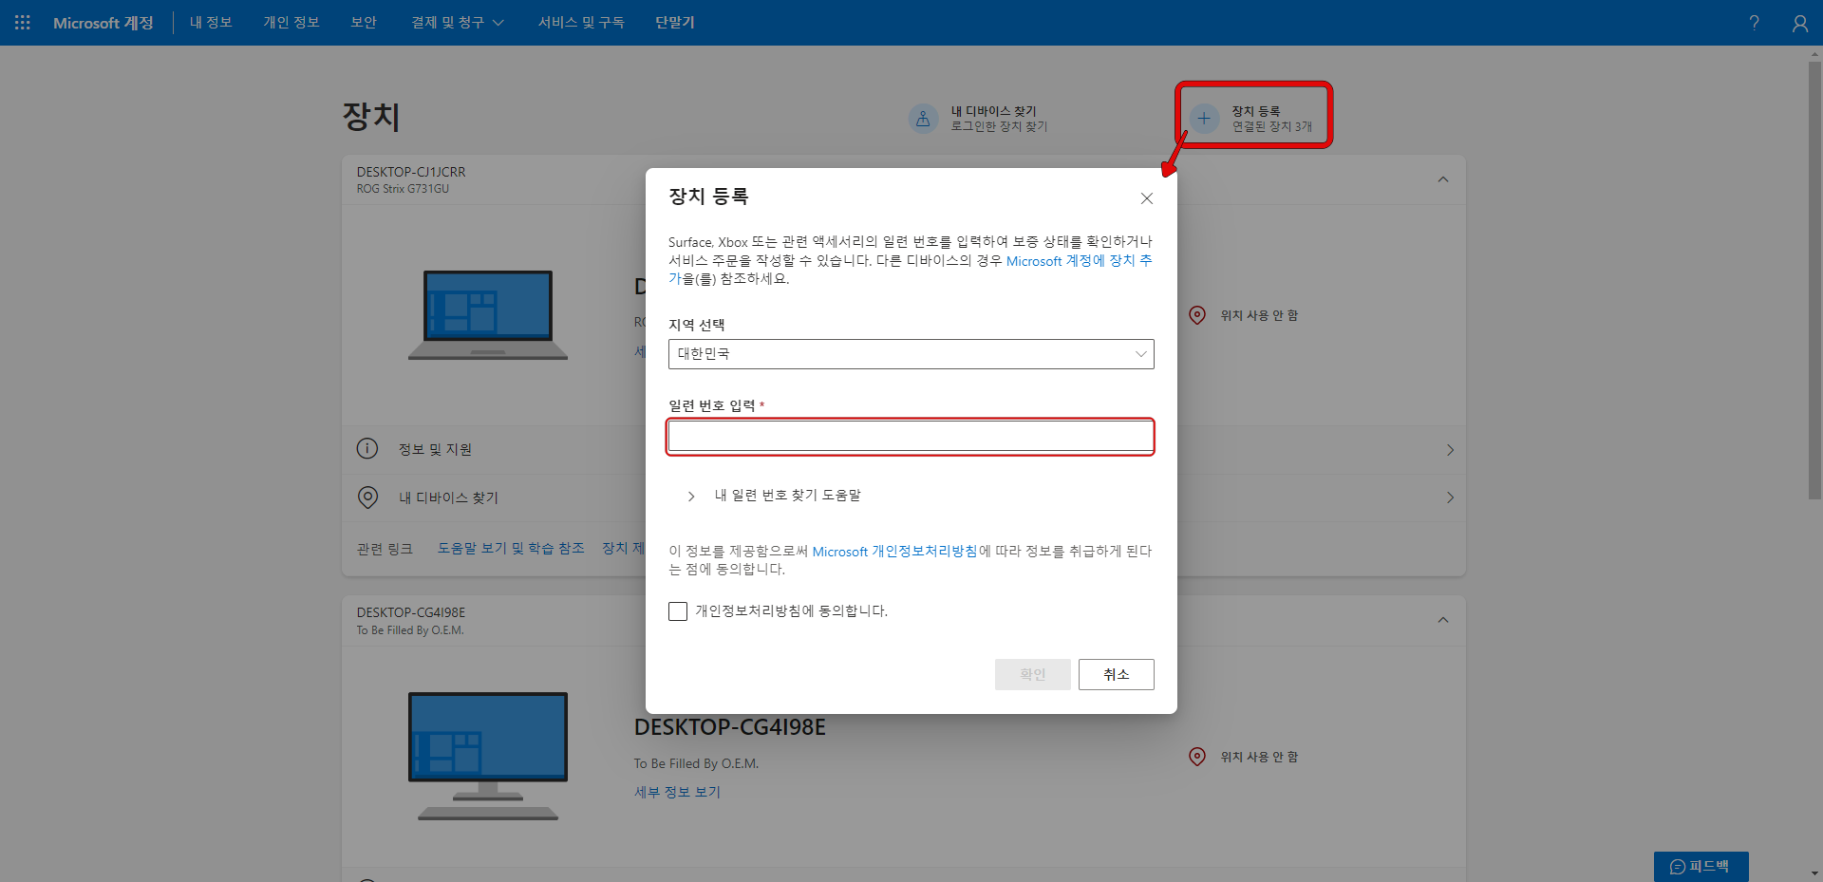The width and height of the screenshot is (1823, 882).
Task: Open the 단말기 menu item
Action: point(674,22)
